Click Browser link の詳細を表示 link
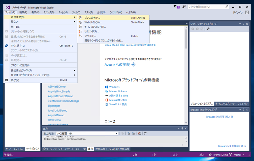Viewport: 254px width, 161px height. click(232, 146)
